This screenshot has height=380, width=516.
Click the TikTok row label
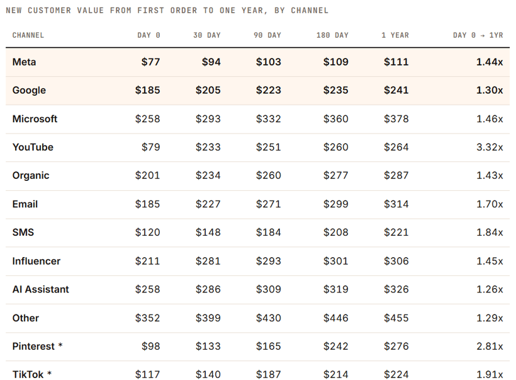(x=28, y=374)
